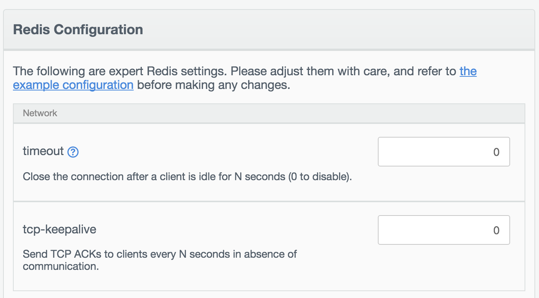Click "Please adjust them with care" text
This screenshot has height=298, width=539.
[x=309, y=71]
